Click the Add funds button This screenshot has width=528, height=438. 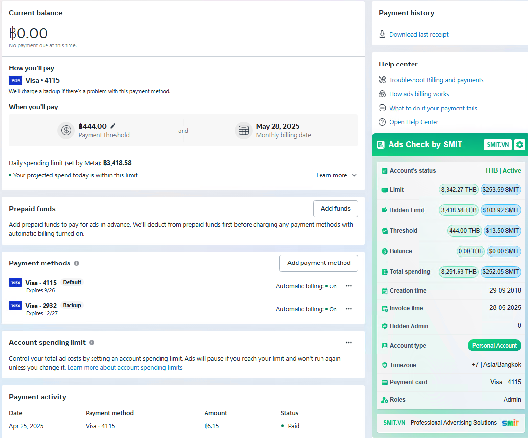336,209
